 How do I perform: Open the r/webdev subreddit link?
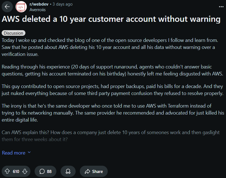point(39,4)
